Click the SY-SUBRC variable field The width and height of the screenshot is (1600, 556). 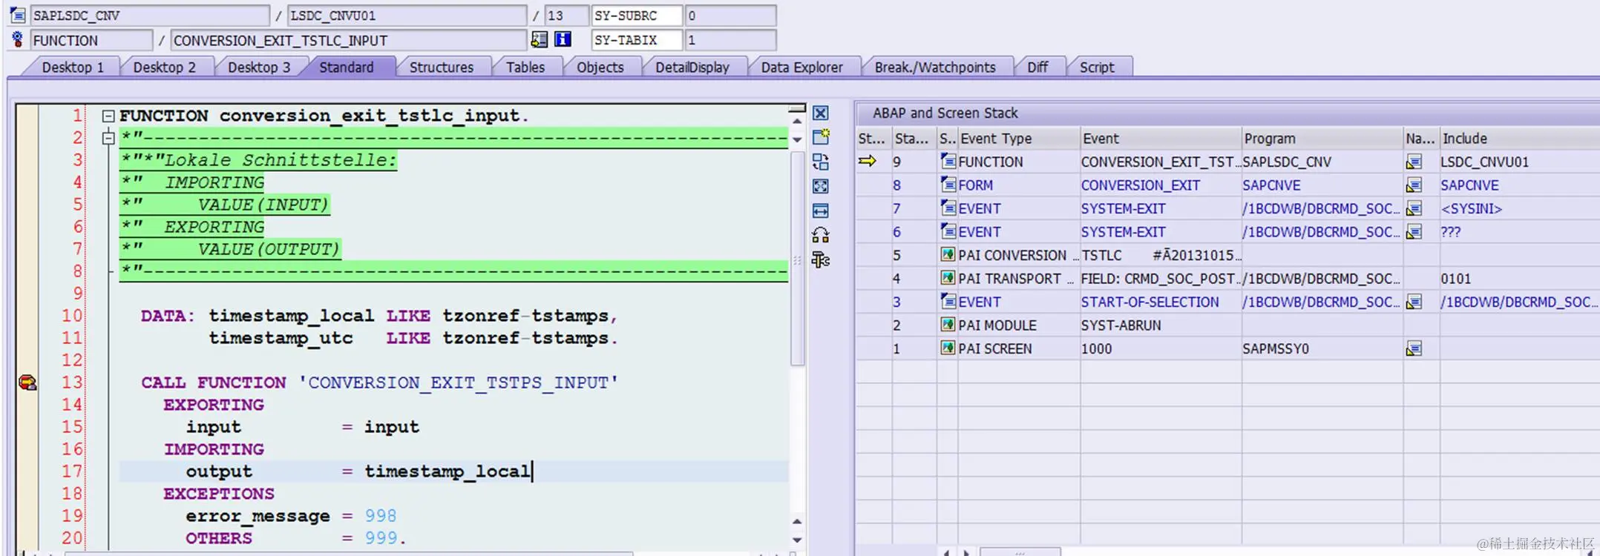click(636, 16)
